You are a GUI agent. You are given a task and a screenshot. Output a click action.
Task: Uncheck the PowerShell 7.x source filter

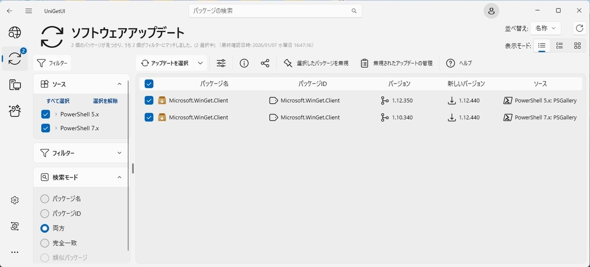tap(46, 128)
